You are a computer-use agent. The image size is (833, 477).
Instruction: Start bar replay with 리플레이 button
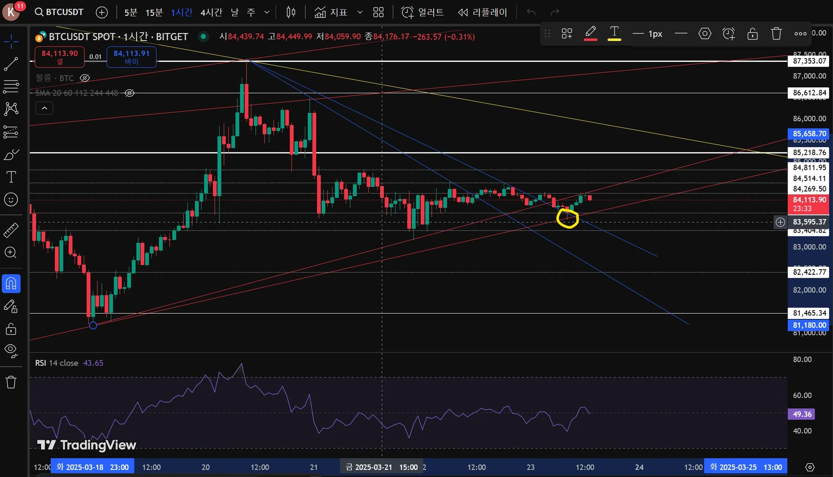[x=482, y=12]
